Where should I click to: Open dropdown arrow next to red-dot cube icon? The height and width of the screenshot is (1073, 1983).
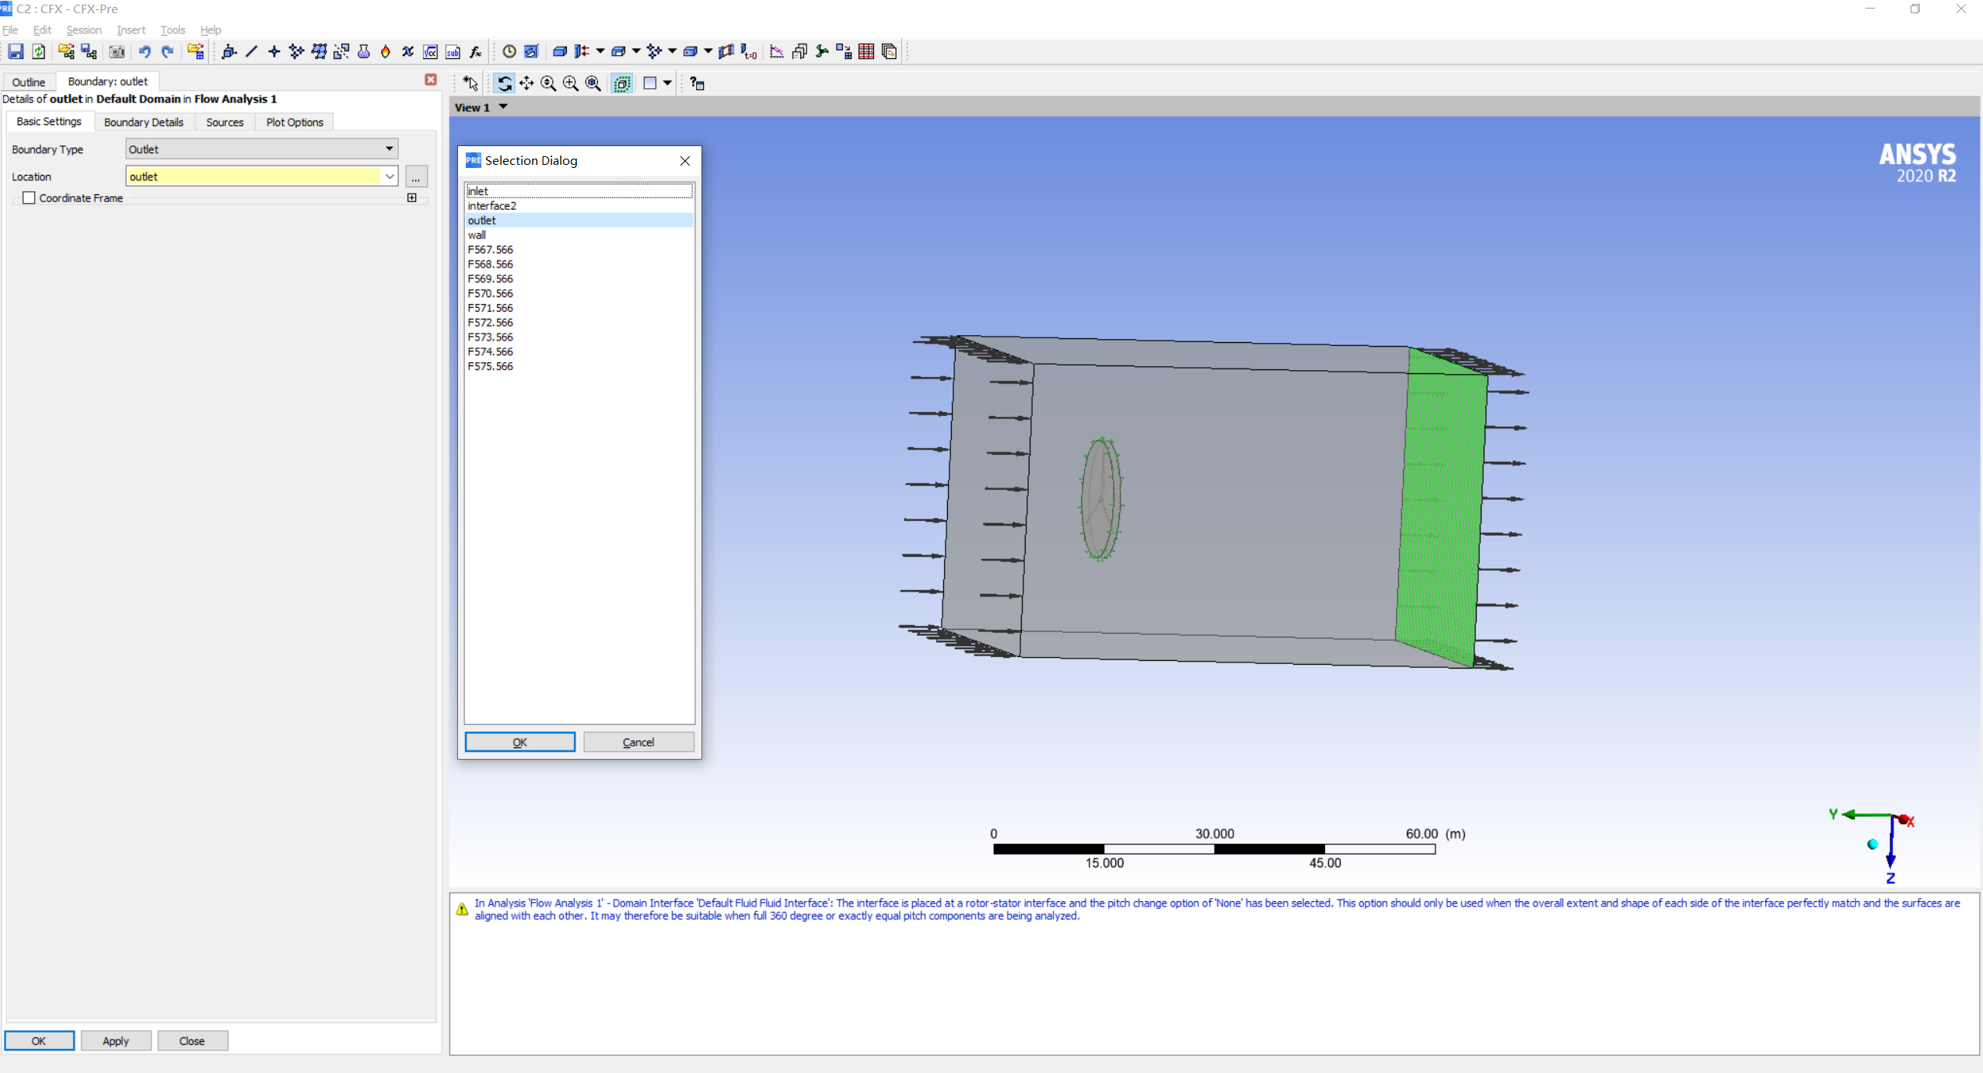[x=708, y=51]
